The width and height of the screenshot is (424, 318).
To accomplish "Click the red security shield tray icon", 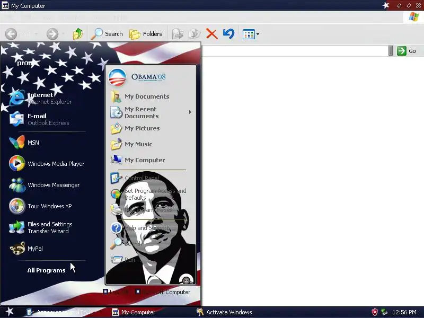I will pos(375,312).
